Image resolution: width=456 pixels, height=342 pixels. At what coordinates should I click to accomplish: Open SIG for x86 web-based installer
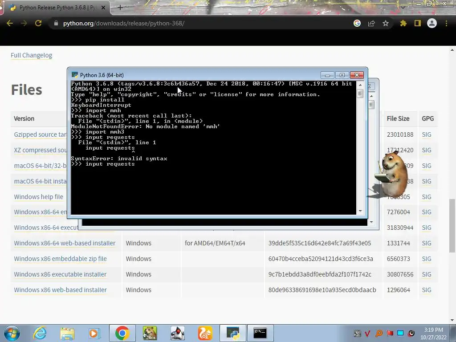[x=426, y=290]
